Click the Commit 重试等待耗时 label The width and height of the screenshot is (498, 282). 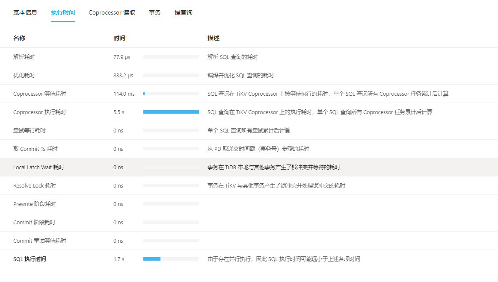[x=40, y=241]
